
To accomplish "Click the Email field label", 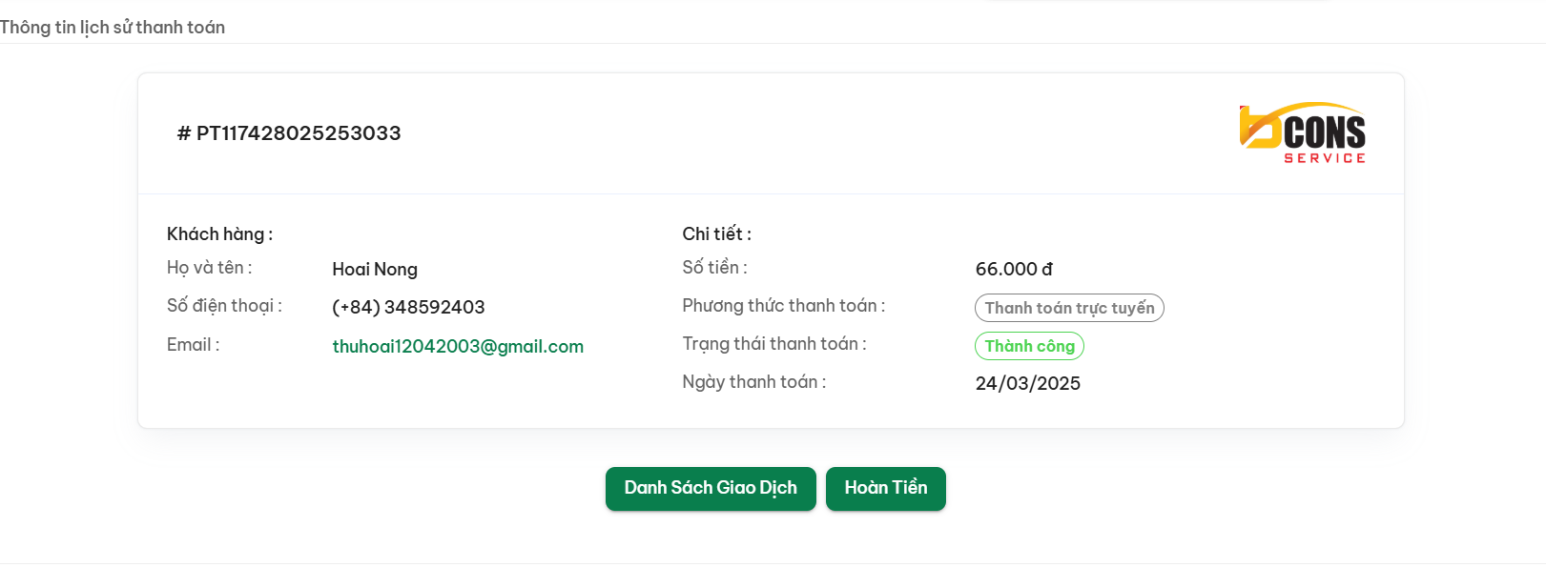I will click(x=193, y=345).
